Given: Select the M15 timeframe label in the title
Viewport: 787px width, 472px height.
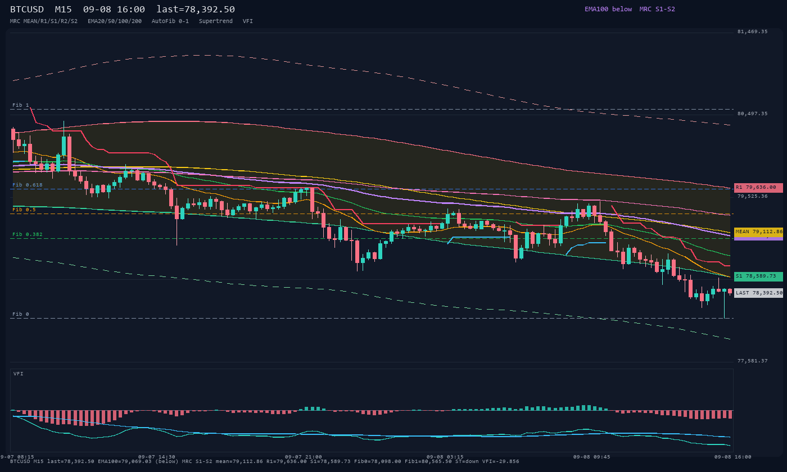Looking at the screenshot, I should click(63, 10).
